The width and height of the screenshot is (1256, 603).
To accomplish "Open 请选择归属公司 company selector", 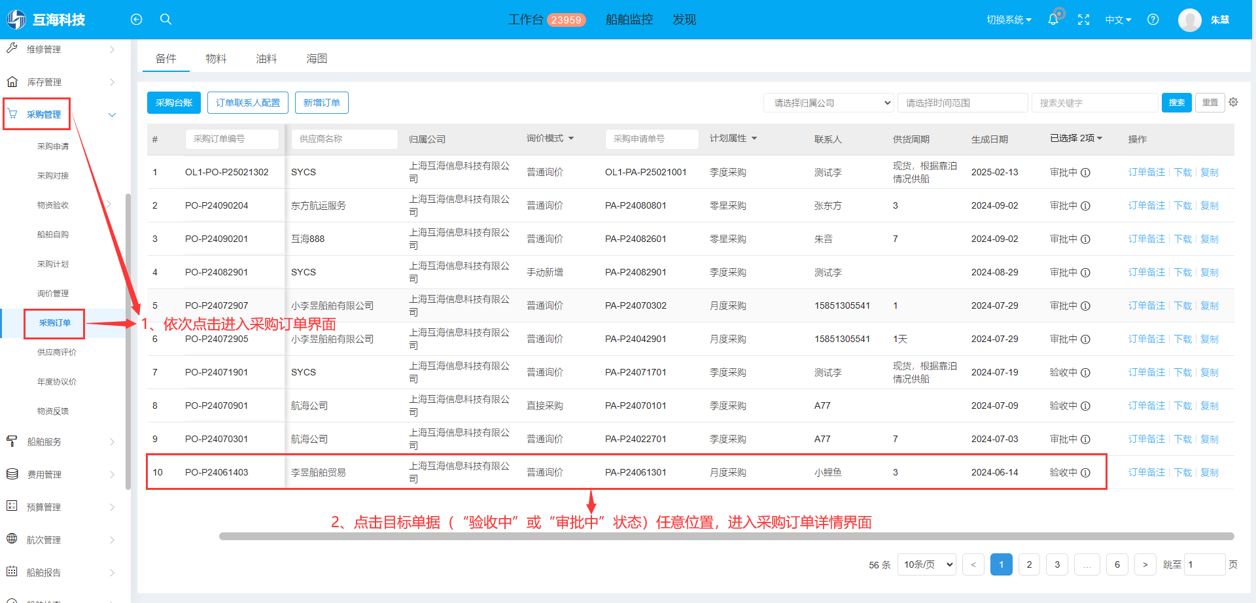I will [828, 103].
